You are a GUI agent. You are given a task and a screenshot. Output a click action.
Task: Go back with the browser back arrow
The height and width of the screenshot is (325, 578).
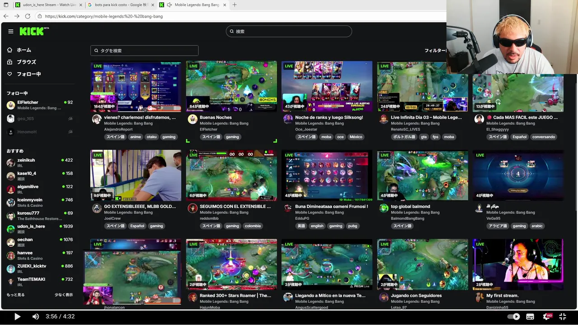coord(6,16)
